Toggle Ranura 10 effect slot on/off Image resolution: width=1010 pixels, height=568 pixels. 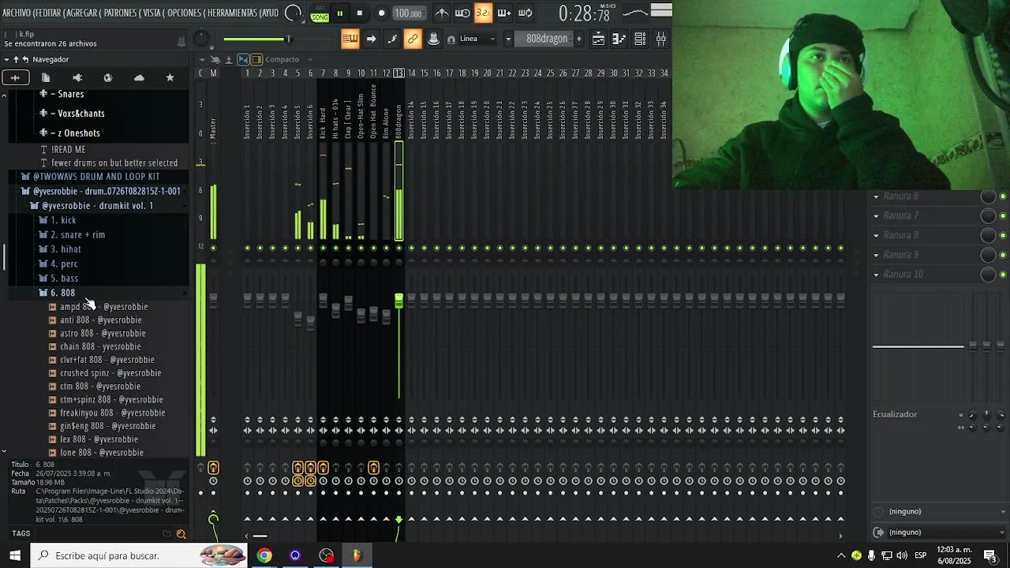pos(1003,275)
